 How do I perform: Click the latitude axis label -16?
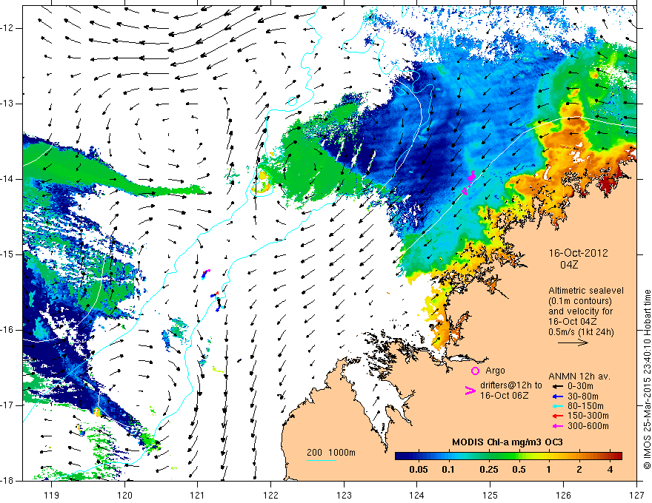click(x=7, y=330)
